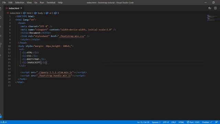
Task: Follow the ./bootstrap.min.css link
Action: coord(71,36)
